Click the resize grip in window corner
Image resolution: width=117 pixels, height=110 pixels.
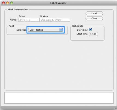(115, 108)
